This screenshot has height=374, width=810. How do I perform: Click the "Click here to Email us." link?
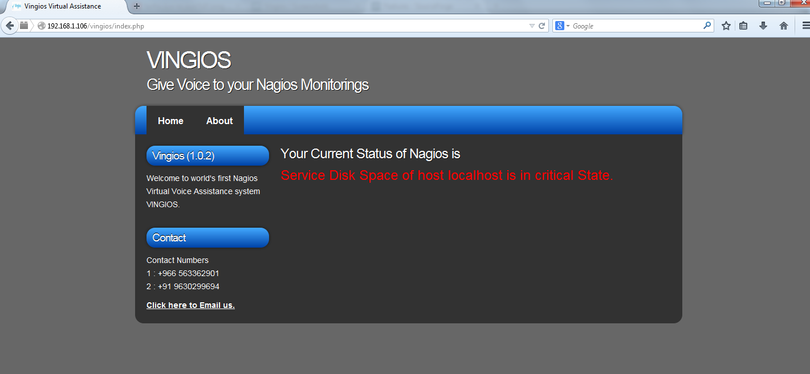[x=190, y=305]
